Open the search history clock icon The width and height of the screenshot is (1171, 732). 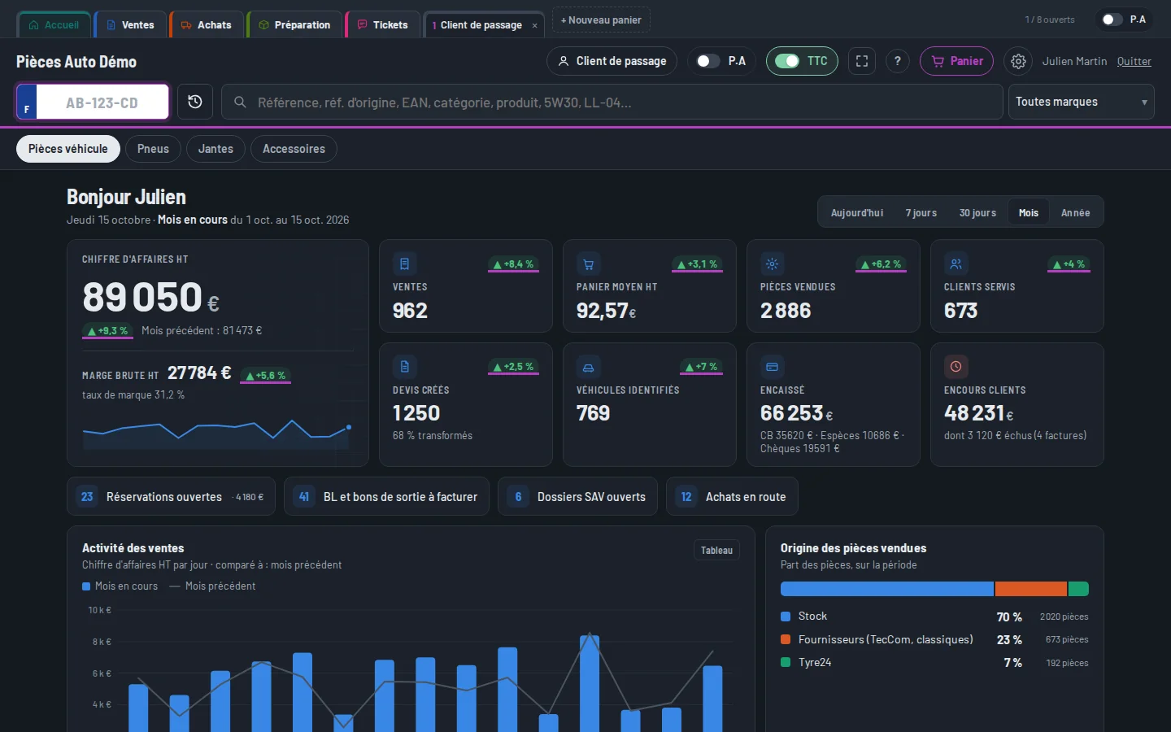pos(195,102)
